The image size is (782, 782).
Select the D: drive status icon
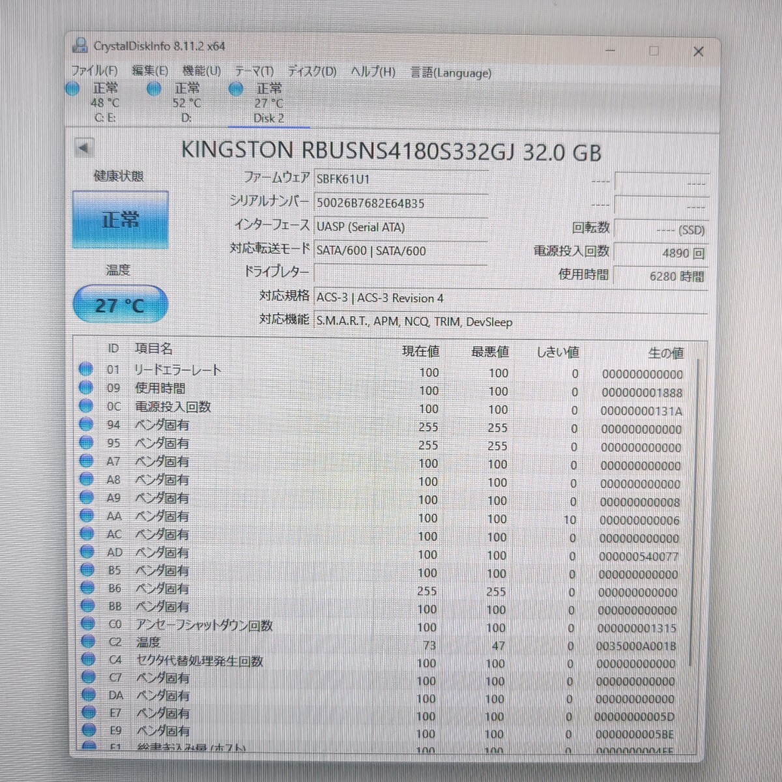(x=154, y=89)
